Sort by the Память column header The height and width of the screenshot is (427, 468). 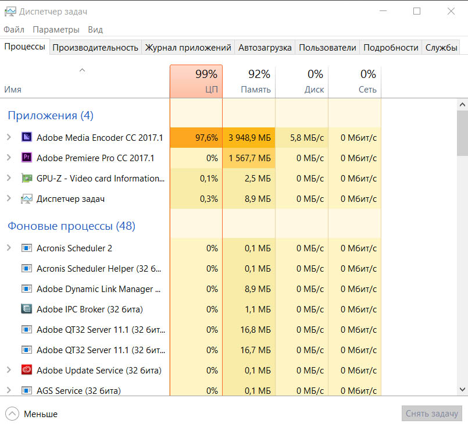(249, 81)
